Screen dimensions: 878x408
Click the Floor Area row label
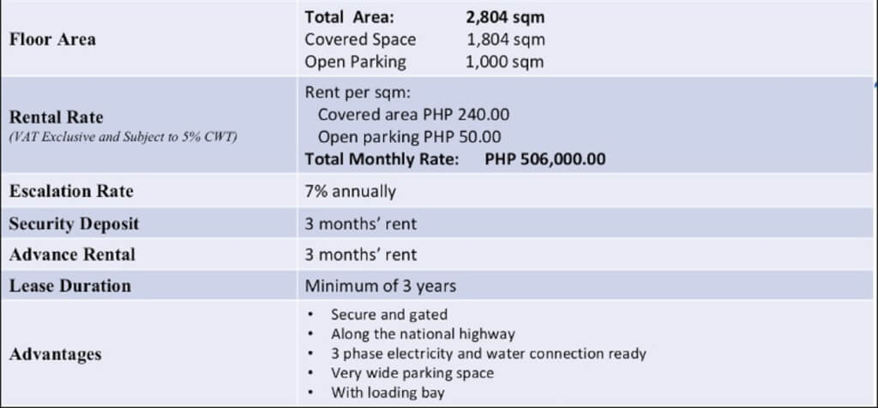click(53, 39)
